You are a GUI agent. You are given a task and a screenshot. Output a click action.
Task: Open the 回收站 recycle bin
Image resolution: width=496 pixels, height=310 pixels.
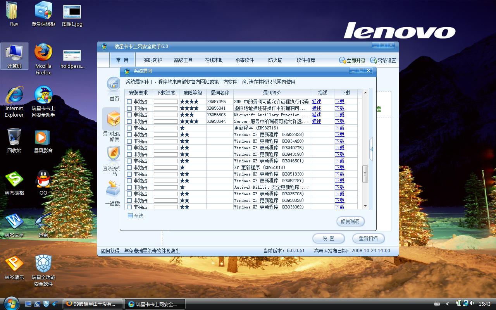14,141
